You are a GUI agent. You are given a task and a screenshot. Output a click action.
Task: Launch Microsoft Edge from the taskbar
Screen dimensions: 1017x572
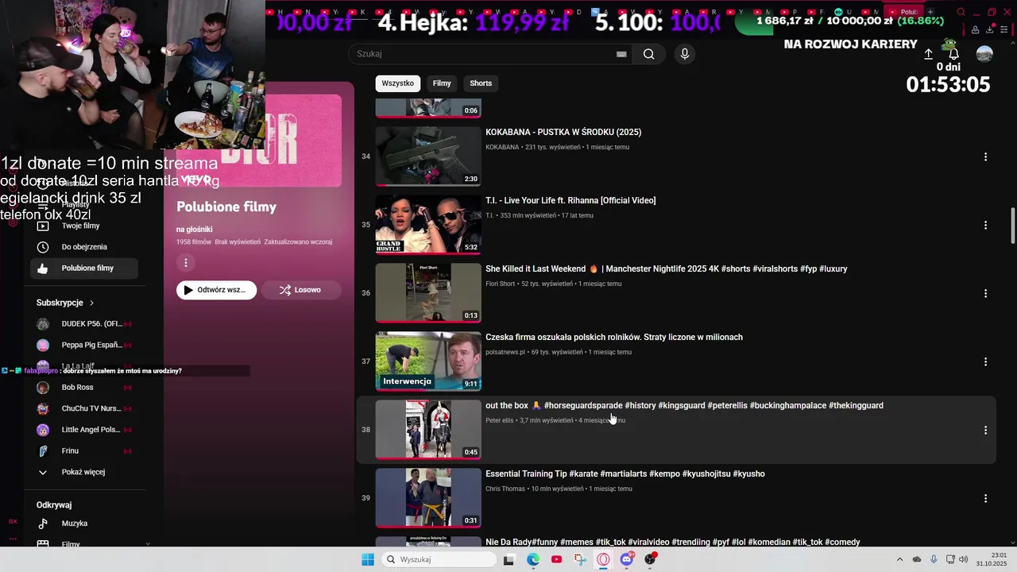(533, 559)
